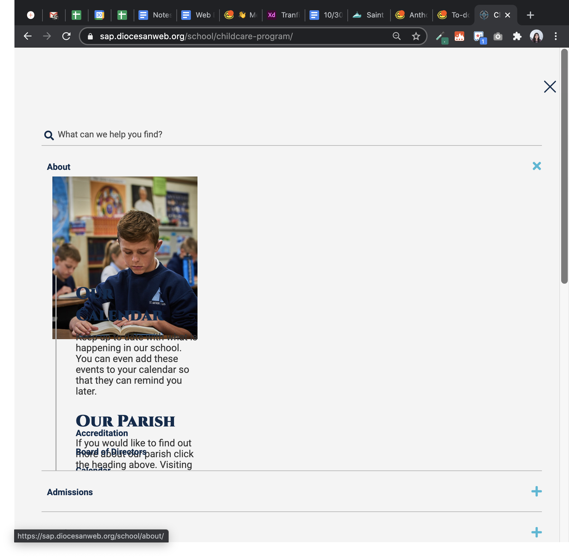Collapse the About section
Screen dimensions: 569x559
[536, 166]
